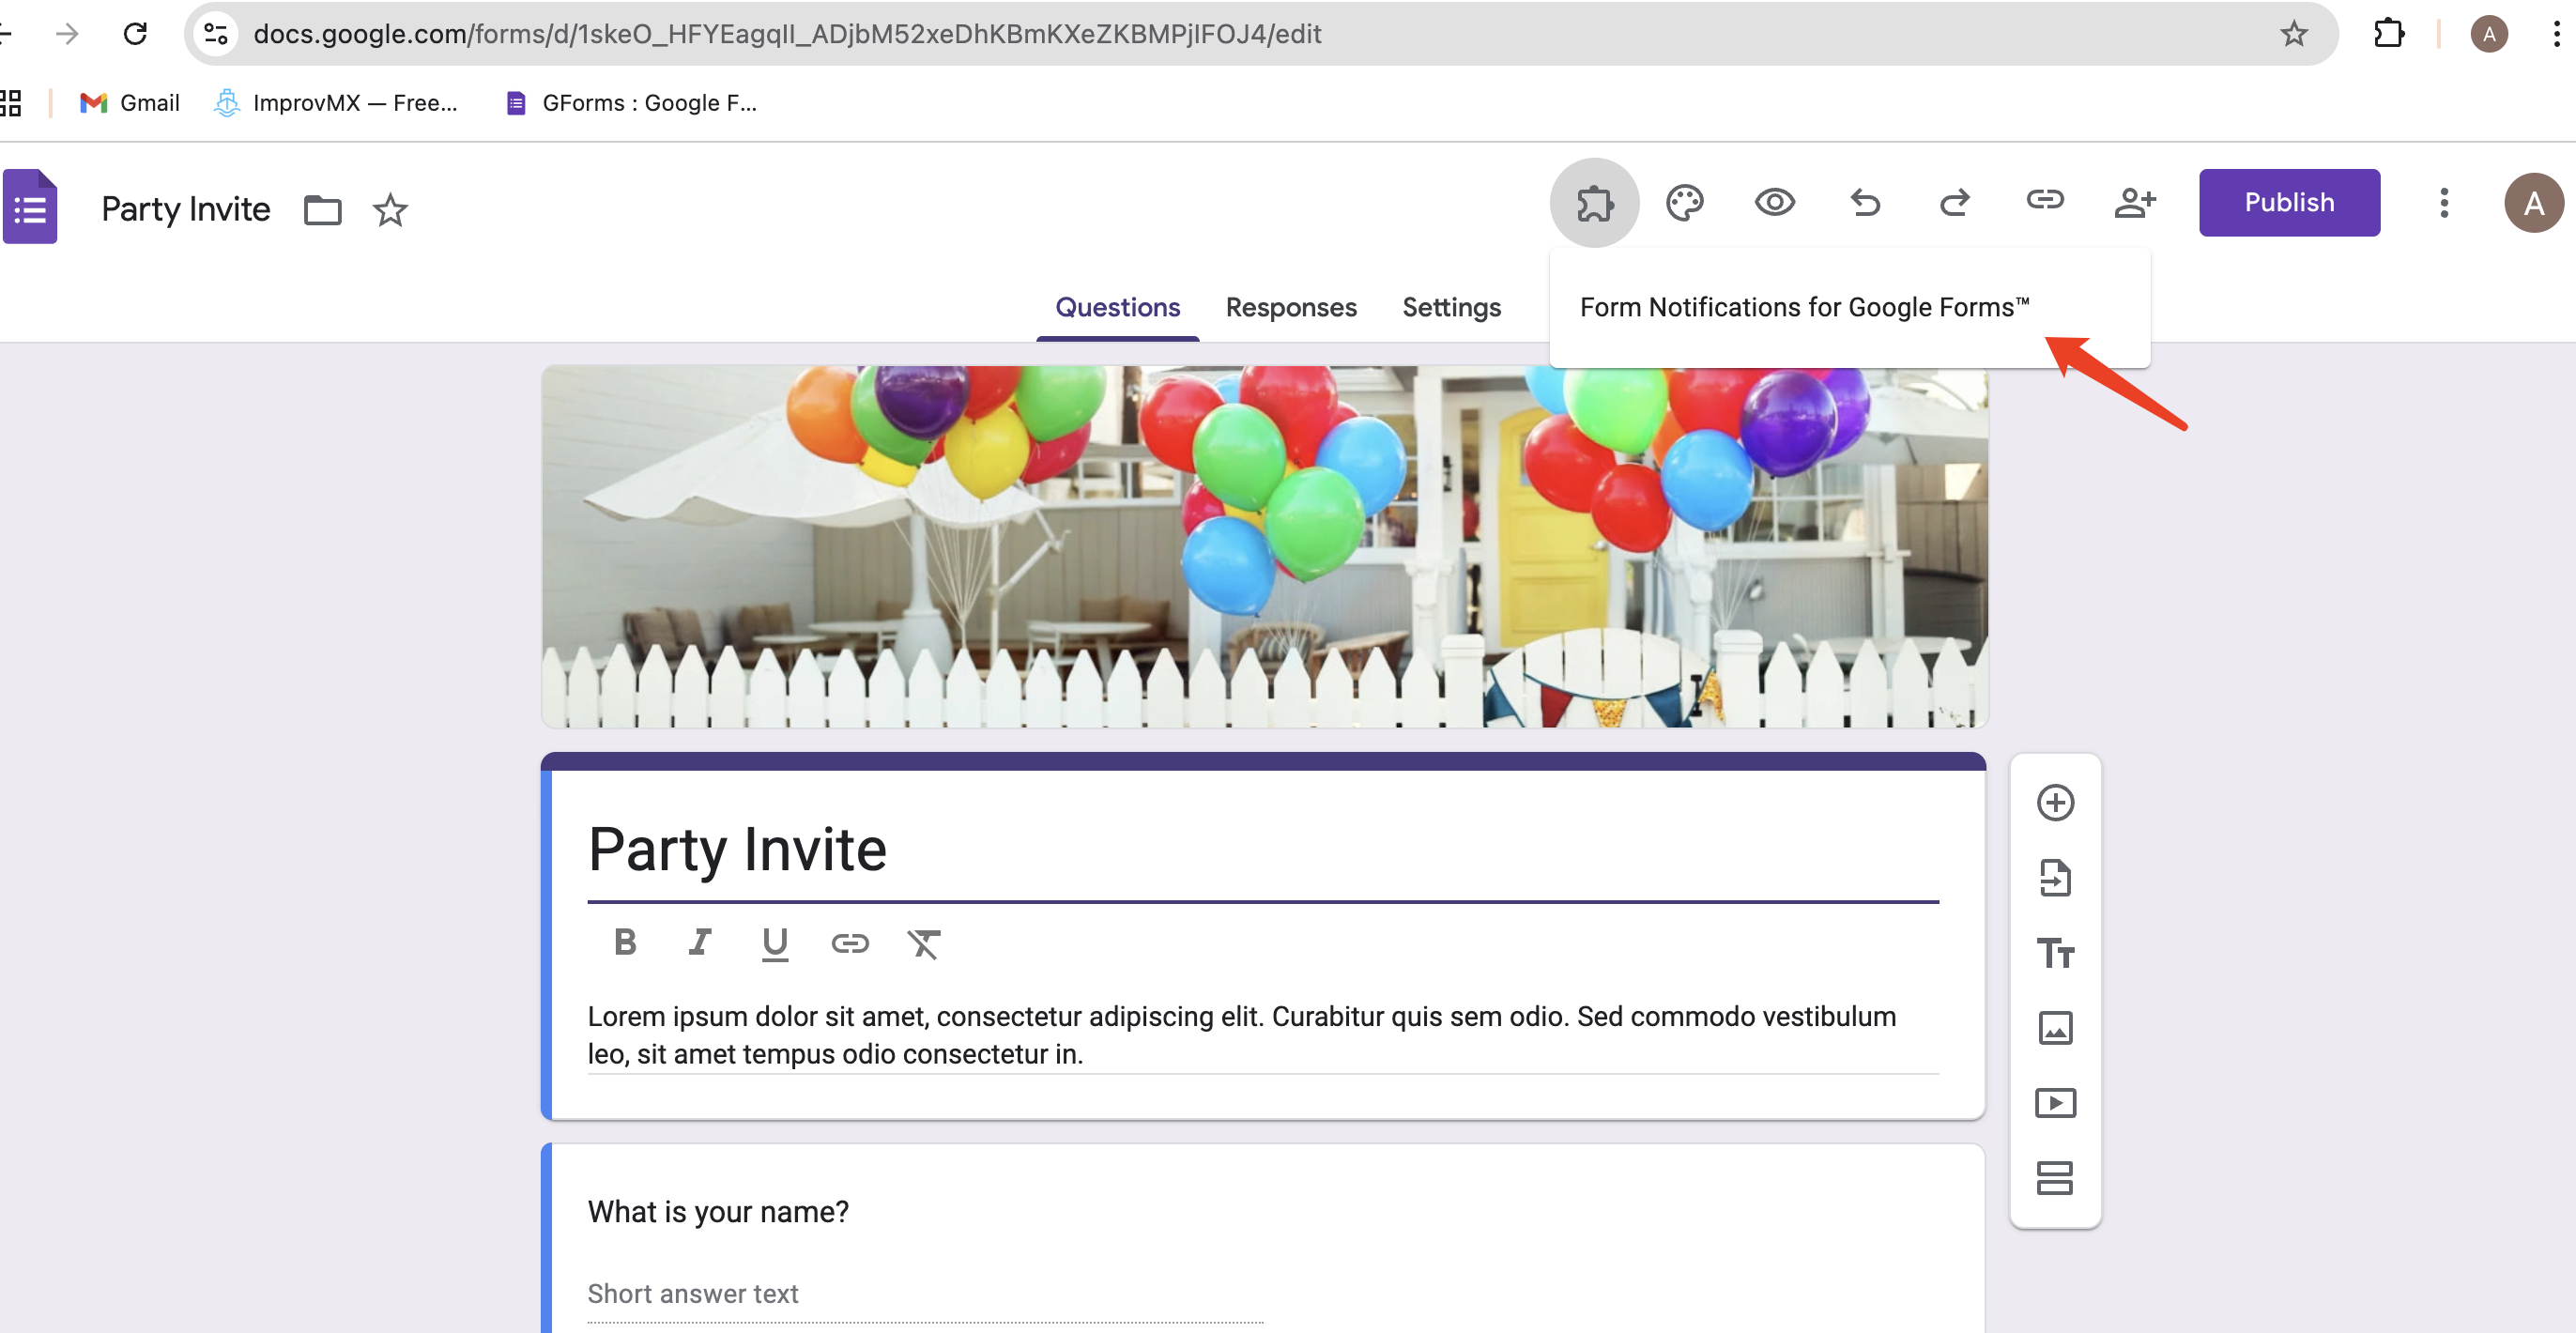Star the Party Invite form

(x=390, y=210)
